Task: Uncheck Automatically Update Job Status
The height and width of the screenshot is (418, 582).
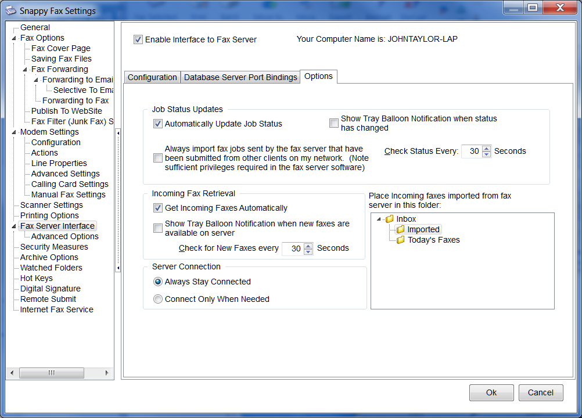Action: pos(158,124)
